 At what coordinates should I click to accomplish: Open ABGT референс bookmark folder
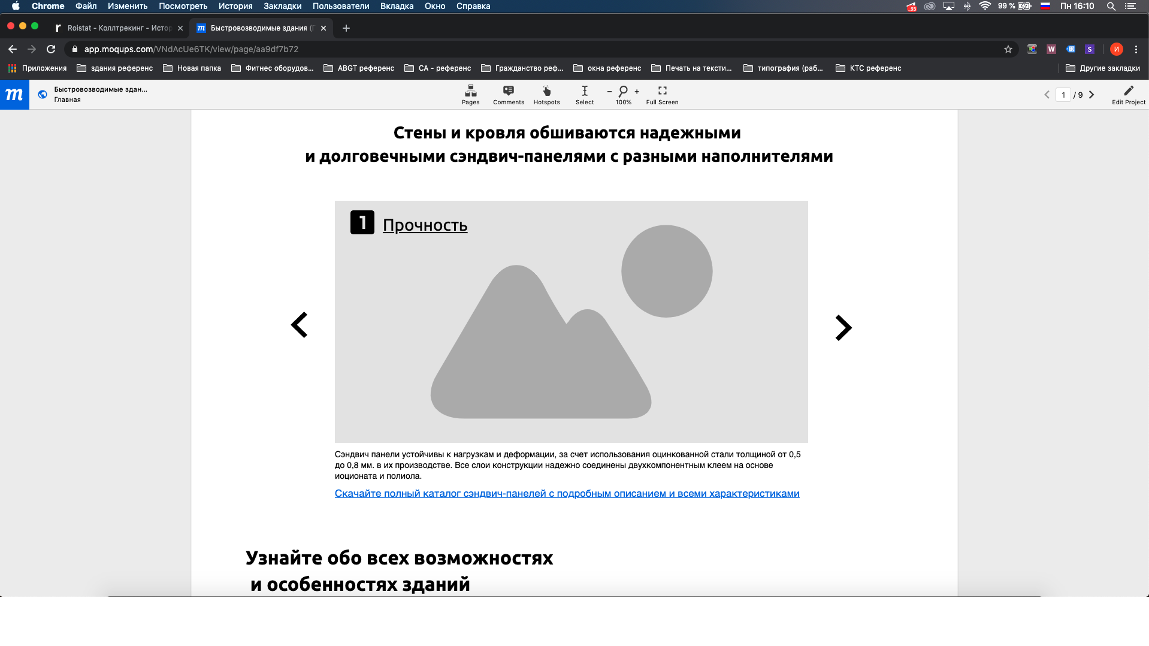pyautogui.click(x=359, y=68)
